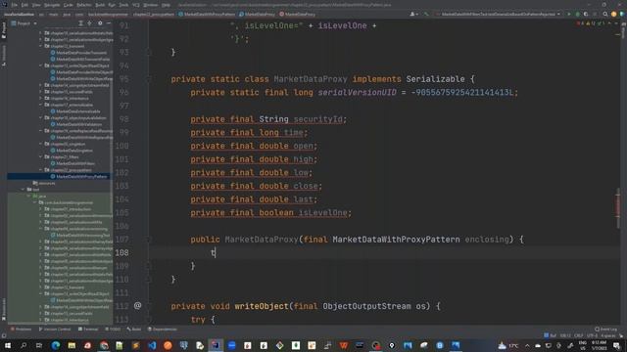Screen dimensions: 627x352
Task: Open the user account icon dropdown
Action: (x=413, y=14)
